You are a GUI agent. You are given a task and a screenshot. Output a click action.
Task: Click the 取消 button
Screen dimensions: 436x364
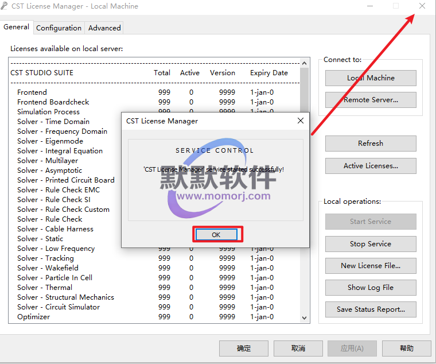click(298, 348)
